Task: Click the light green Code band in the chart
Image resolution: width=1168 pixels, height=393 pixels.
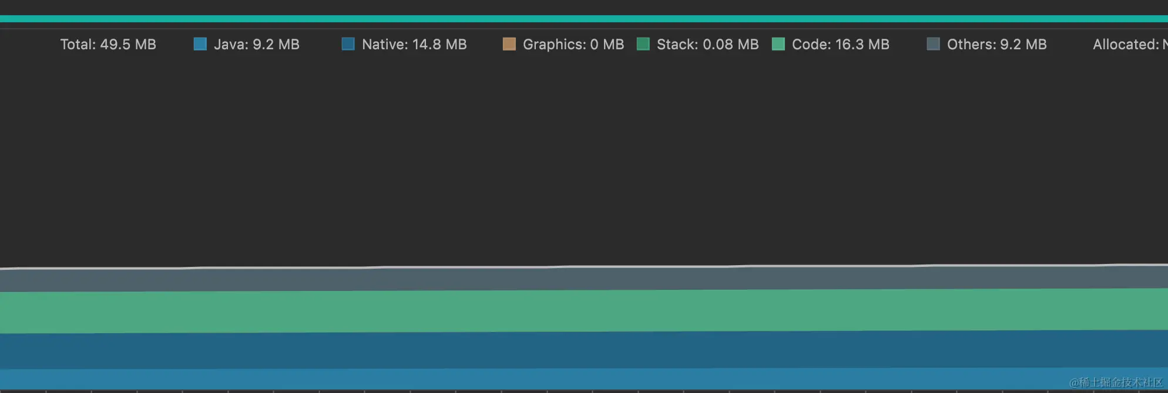Action: (584, 311)
